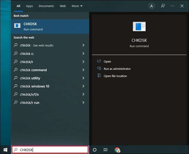Image resolution: width=189 pixels, height=154 pixels.
Task: Click the Open file location icon
Action: click(99, 76)
